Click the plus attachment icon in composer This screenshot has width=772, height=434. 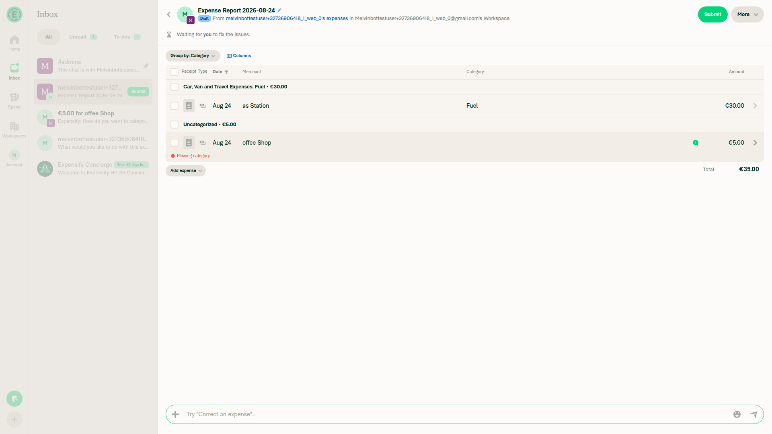pos(175,414)
